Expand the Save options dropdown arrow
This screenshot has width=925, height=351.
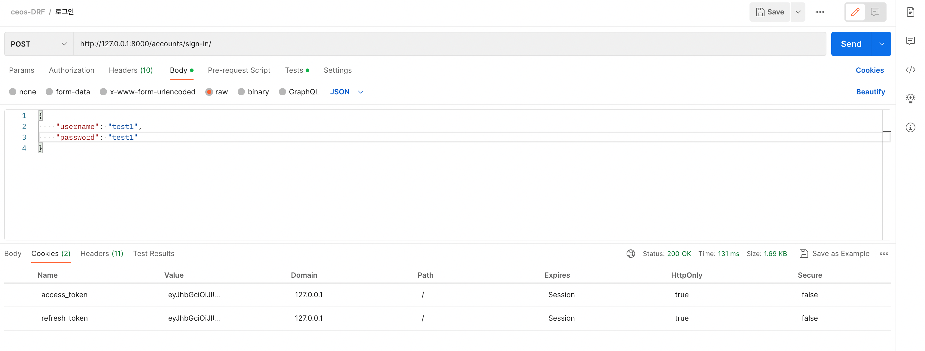(798, 12)
